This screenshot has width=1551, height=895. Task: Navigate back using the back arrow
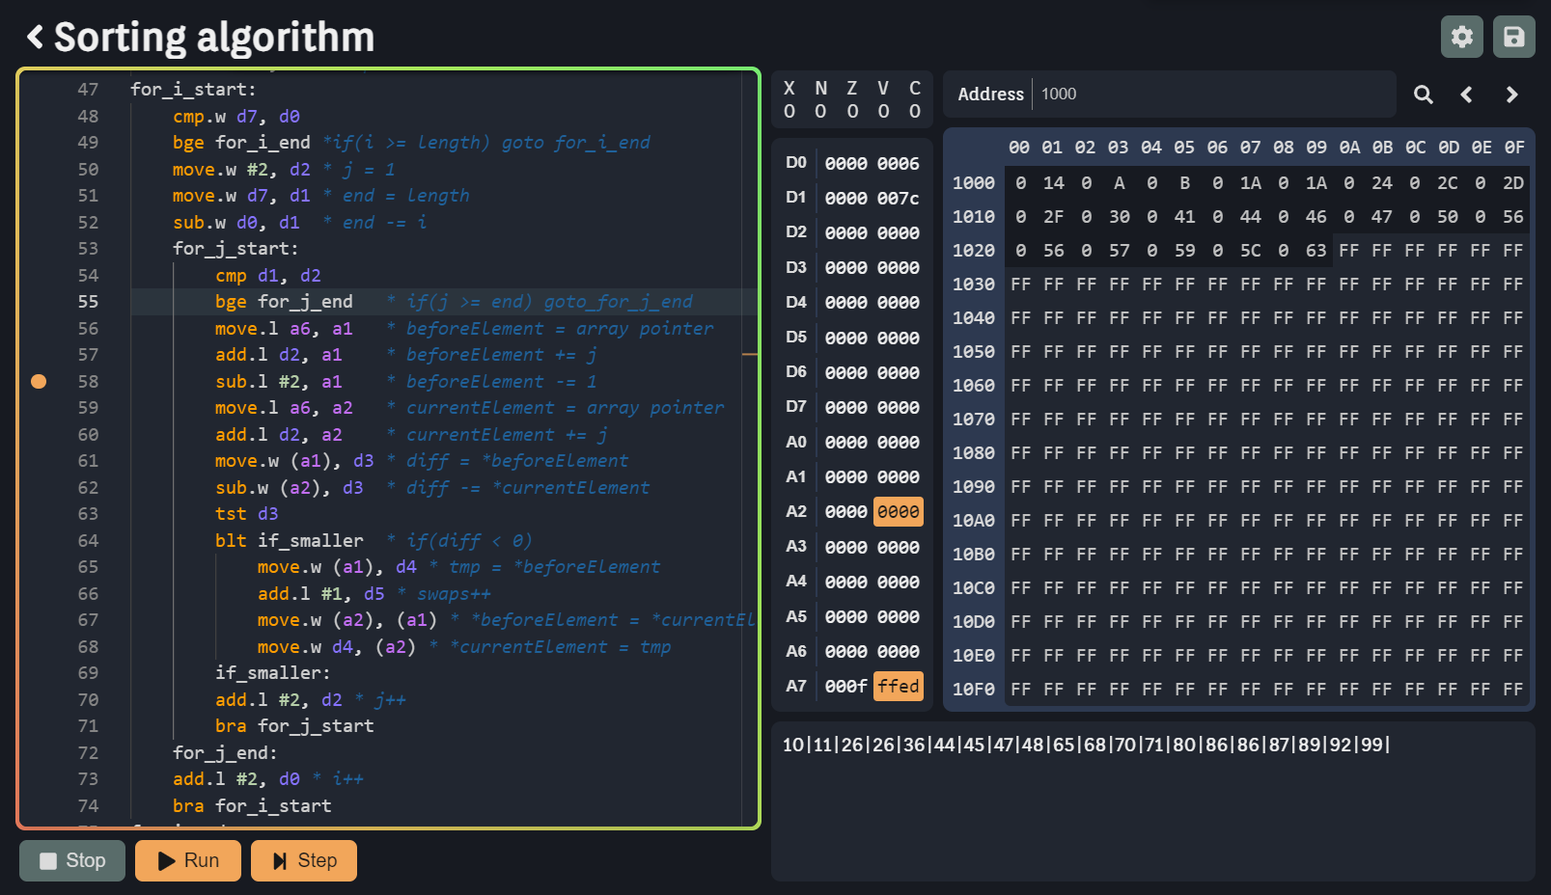coord(36,37)
